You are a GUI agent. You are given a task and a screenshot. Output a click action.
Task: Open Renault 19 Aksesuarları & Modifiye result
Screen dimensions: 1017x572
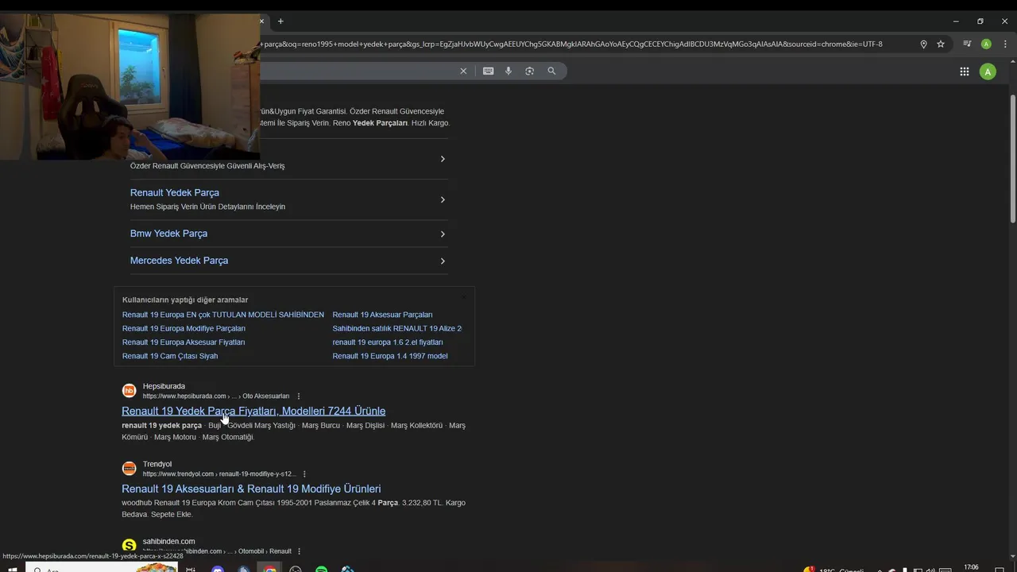pyautogui.click(x=251, y=489)
